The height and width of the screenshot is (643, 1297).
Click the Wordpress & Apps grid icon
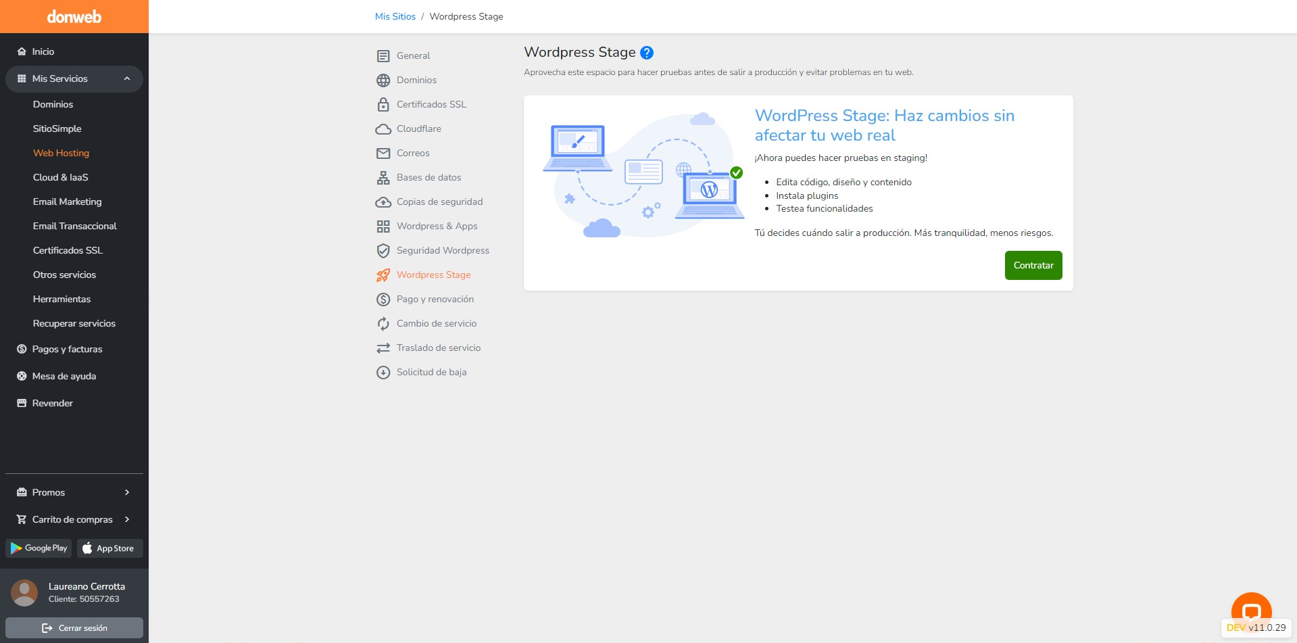tap(383, 227)
